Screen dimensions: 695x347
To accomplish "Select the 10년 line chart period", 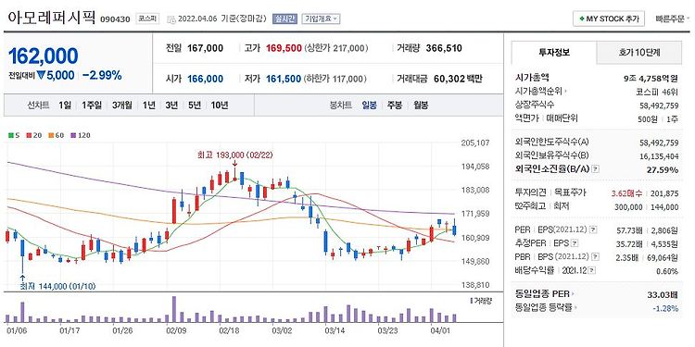I will pos(220,105).
